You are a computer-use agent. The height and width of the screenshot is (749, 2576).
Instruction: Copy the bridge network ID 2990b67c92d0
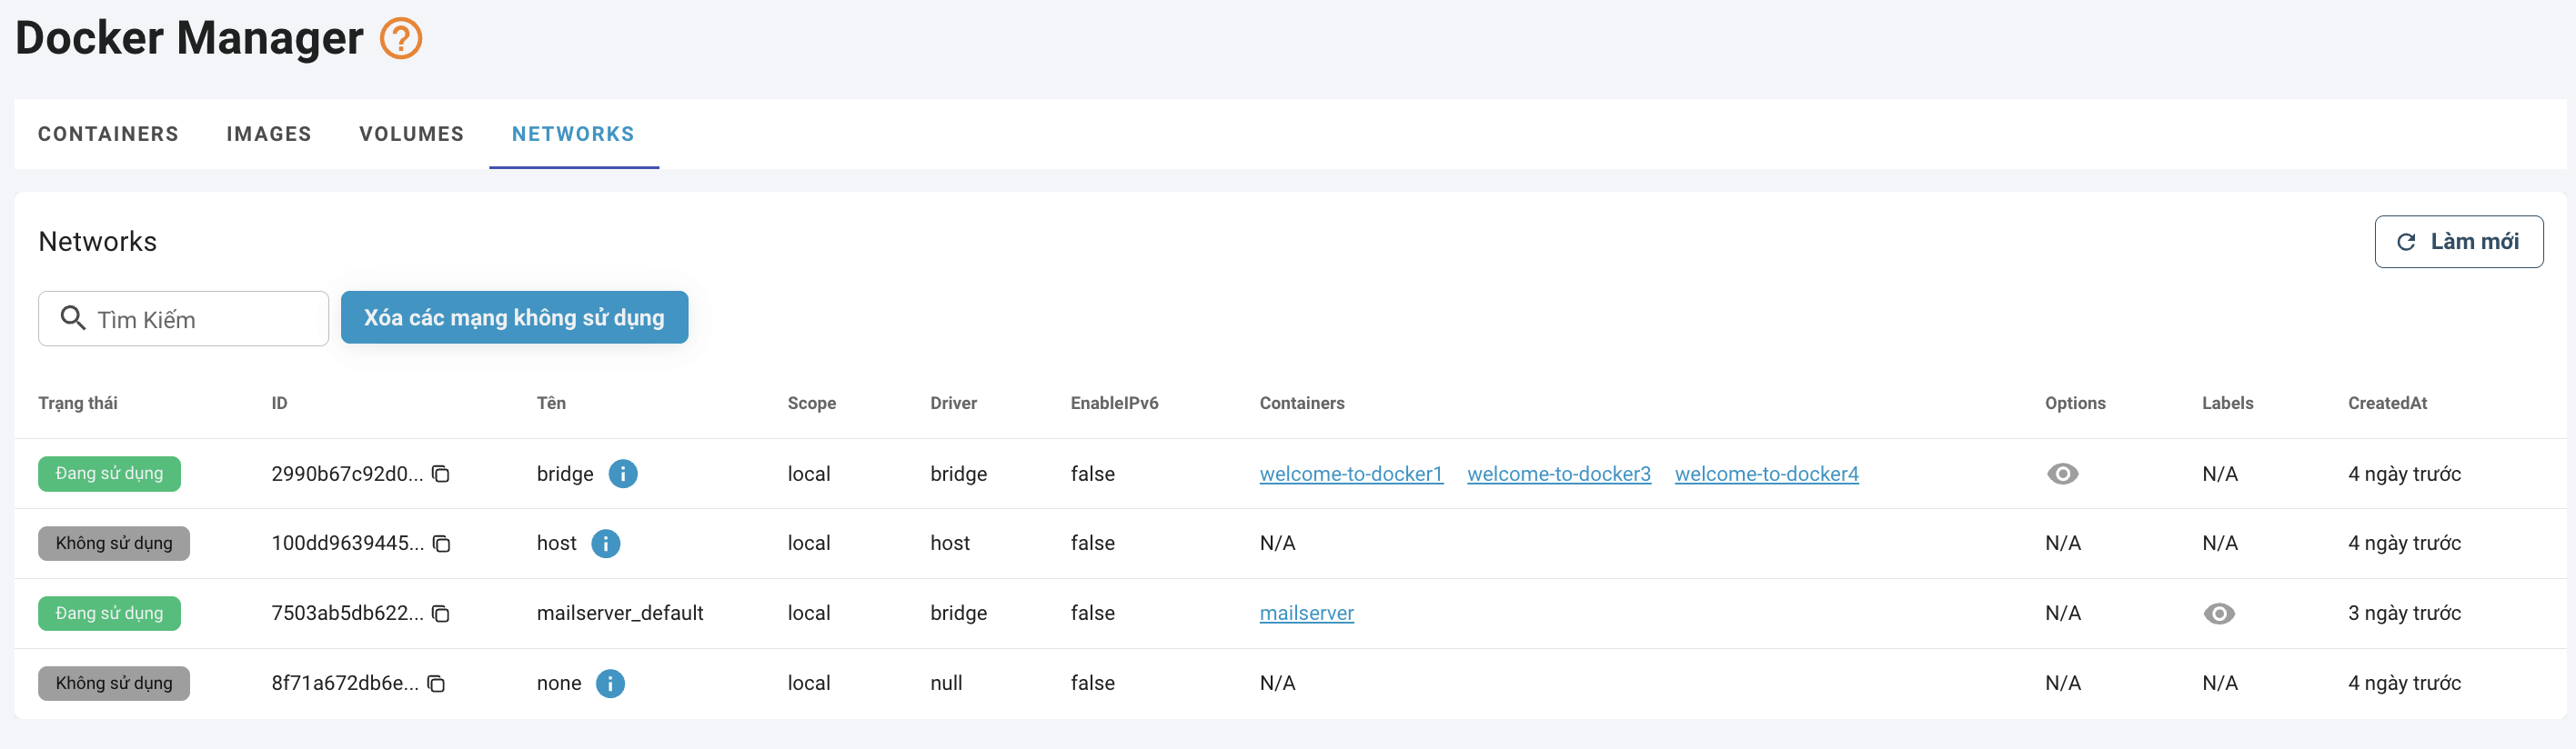pos(441,474)
